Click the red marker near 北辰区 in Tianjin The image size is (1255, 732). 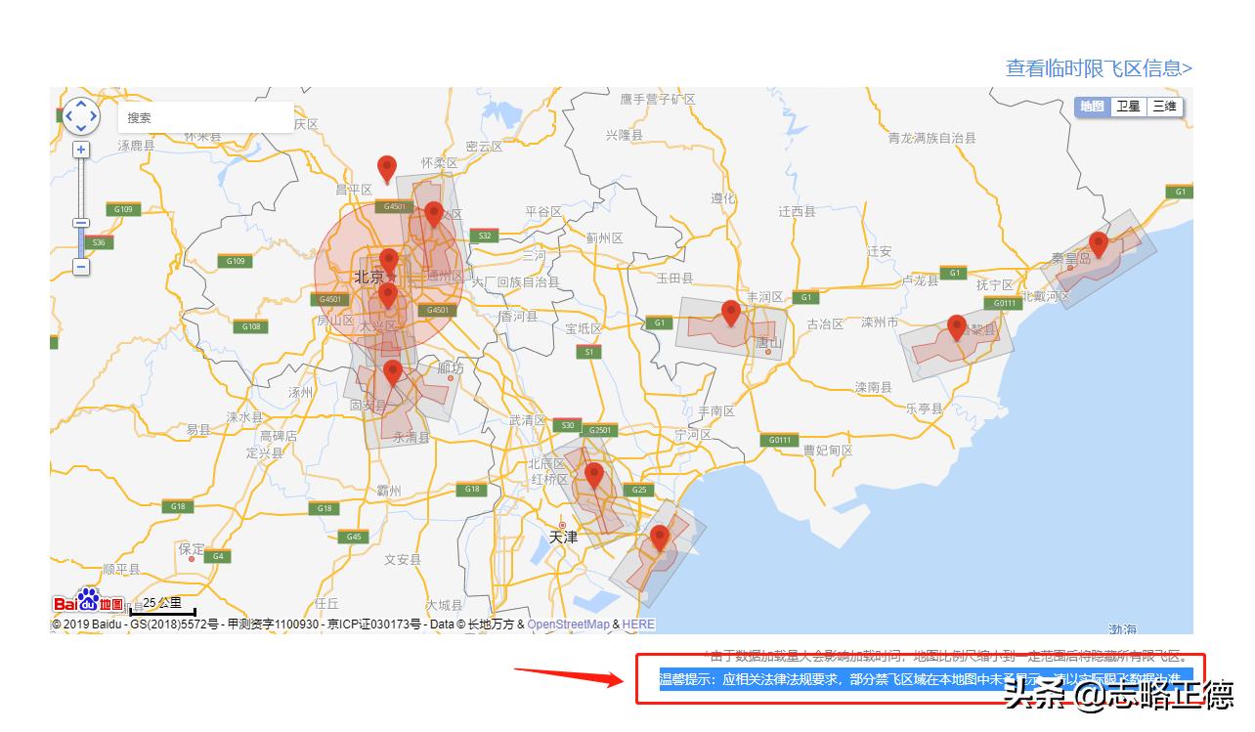tap(593, 476)
